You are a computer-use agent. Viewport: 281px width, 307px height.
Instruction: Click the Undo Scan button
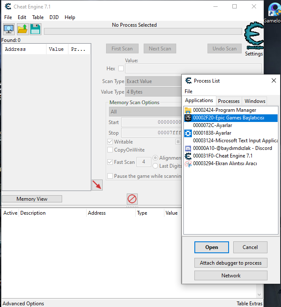[x=224, y=49]
